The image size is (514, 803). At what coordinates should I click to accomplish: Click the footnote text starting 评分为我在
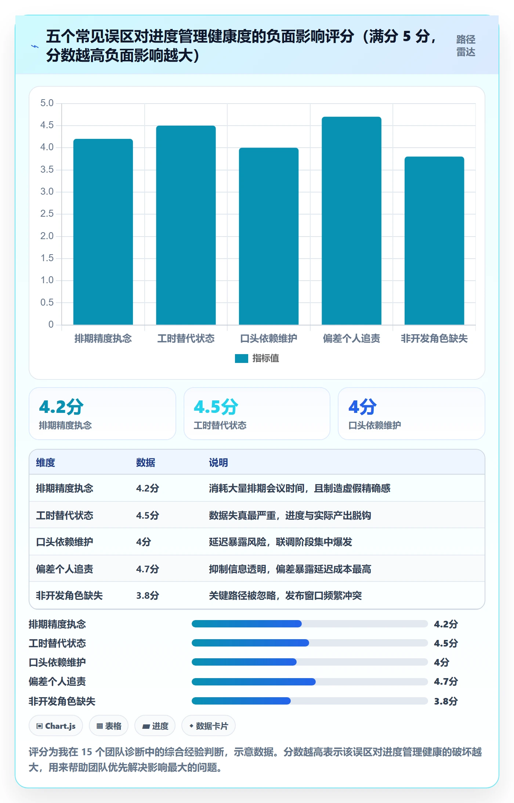pyautogui.click(x=255, y=760)
